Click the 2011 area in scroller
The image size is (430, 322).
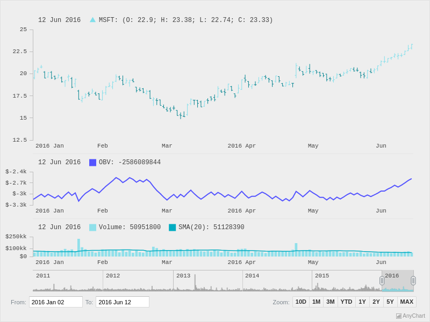point(68,281)
